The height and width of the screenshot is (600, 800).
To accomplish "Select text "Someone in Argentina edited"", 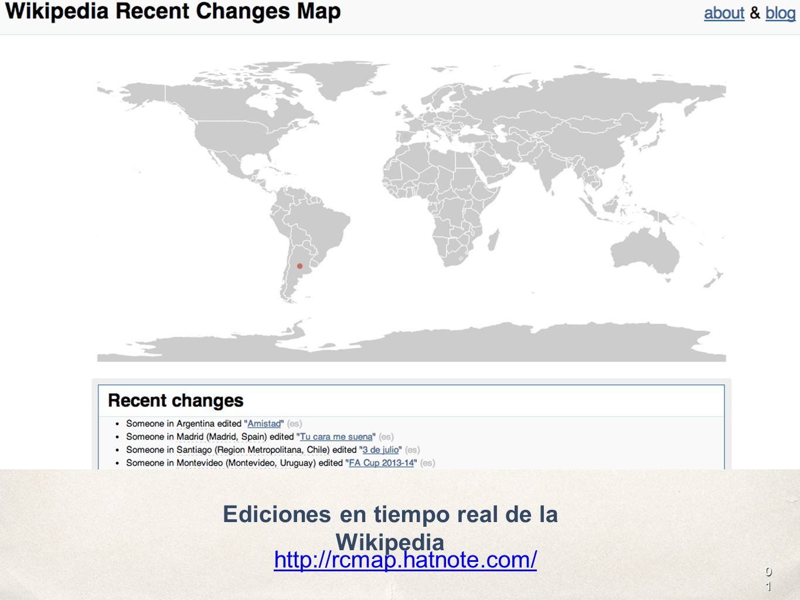I will pos(184,424).
